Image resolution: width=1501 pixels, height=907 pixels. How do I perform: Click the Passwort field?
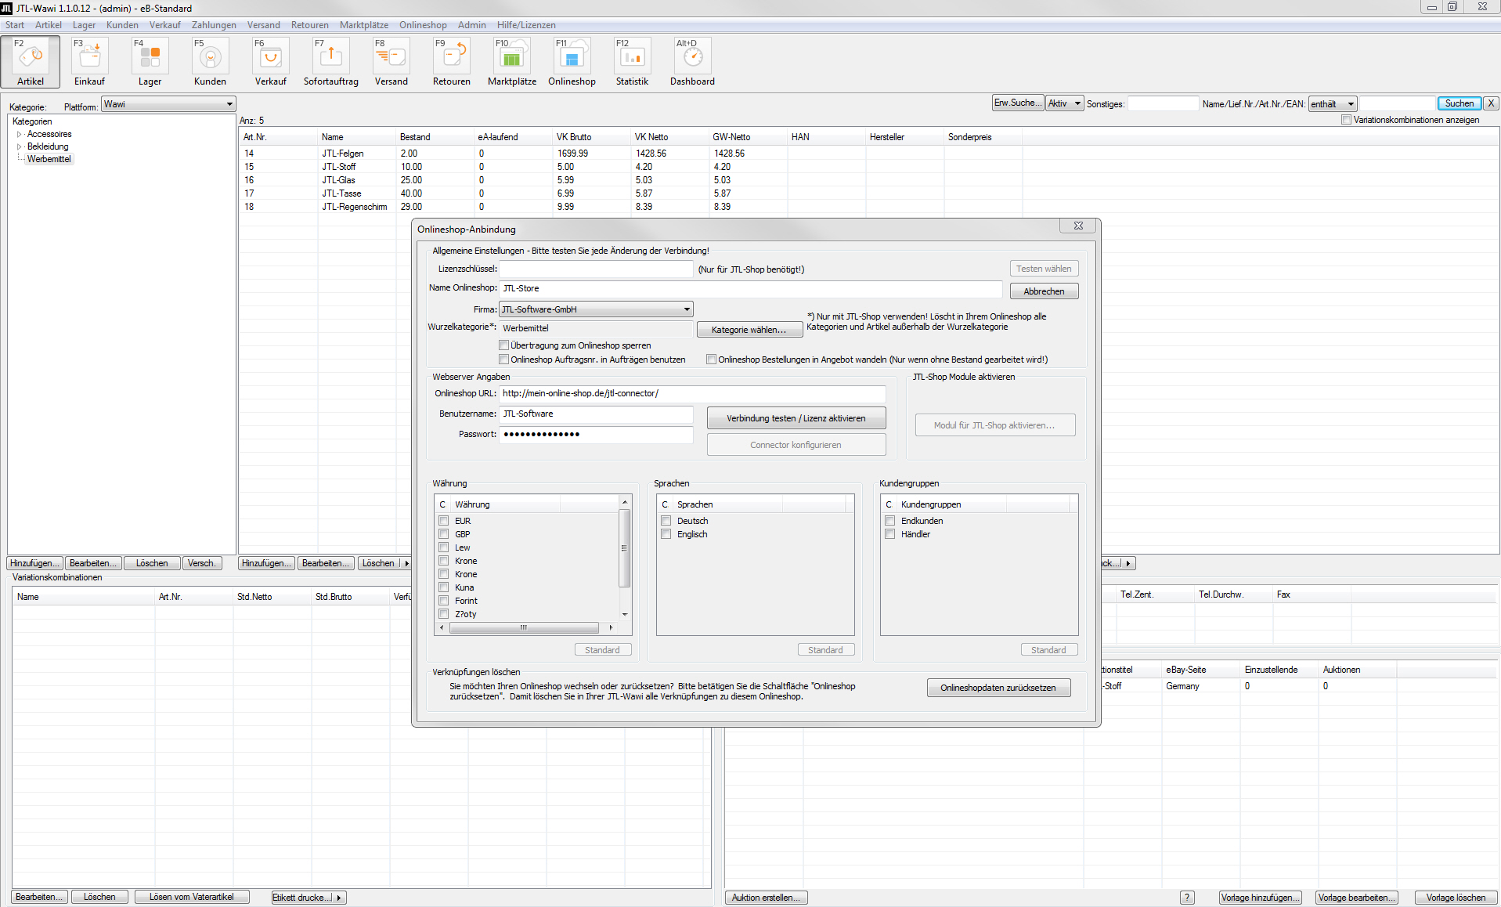pos(596,434)
